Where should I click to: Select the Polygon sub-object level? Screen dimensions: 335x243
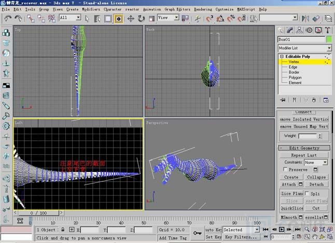tap(295, 78)
